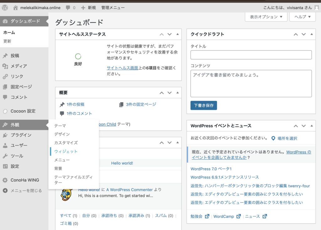
Task: Select ウィジェット from the 外観 submenu
Action: click(x=66, y=151)
